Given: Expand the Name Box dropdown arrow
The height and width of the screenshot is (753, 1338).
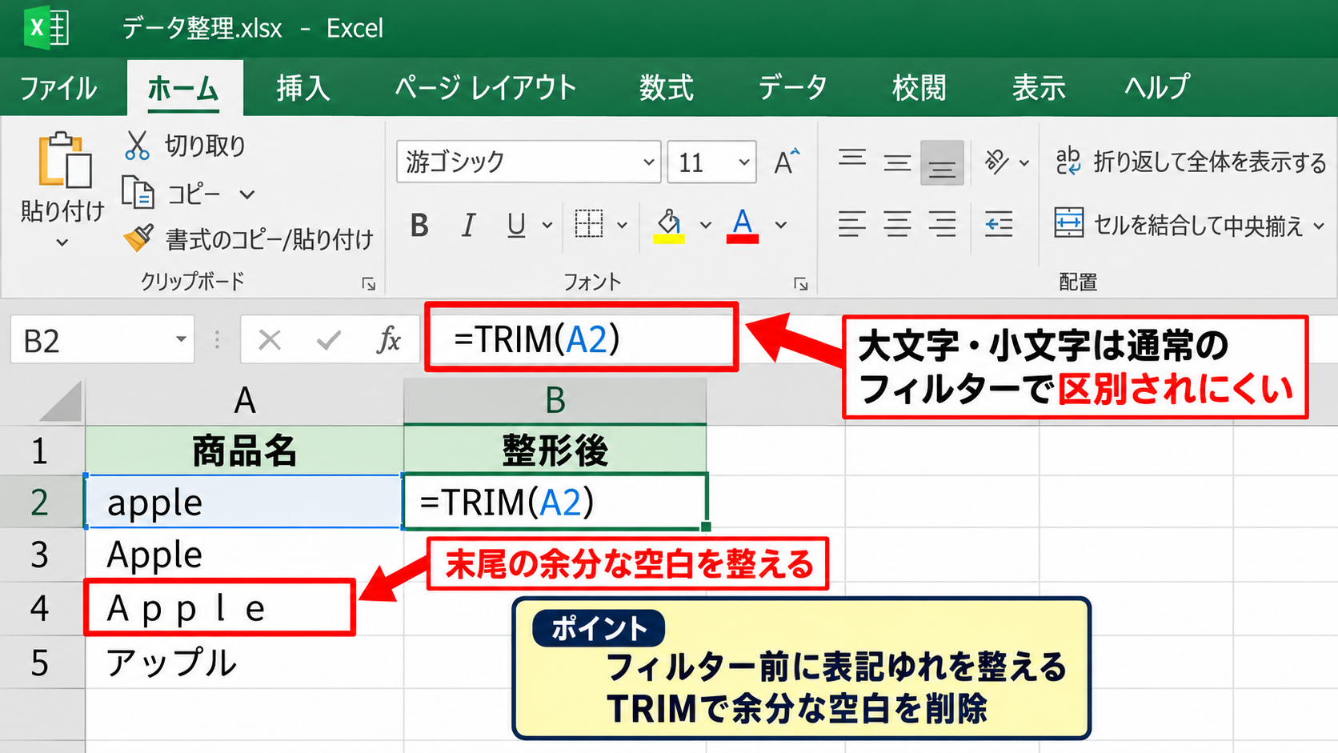Looking at the screenshot, I should (x=181, y=340).
